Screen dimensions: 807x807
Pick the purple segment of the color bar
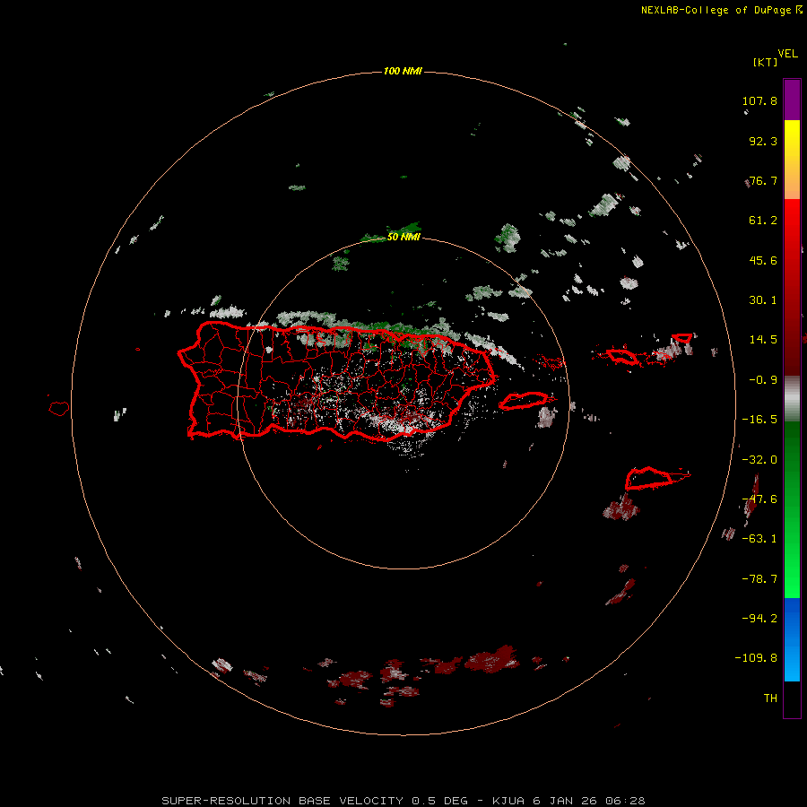click(792, 100)
